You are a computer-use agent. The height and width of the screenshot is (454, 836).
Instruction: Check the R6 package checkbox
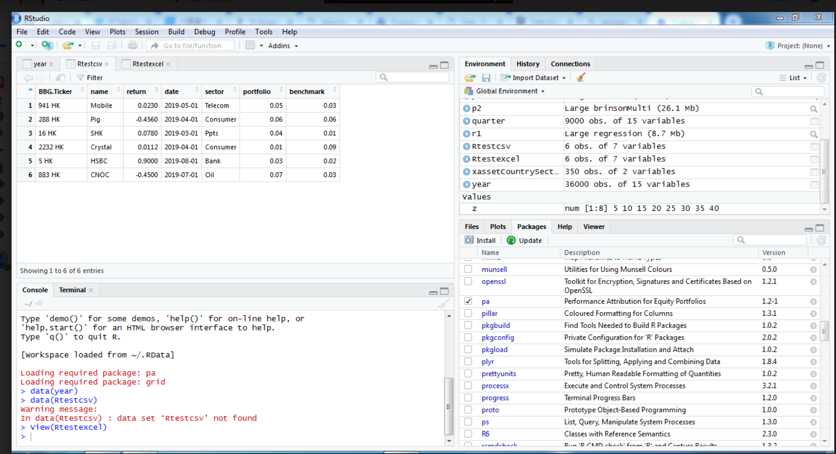(x=468, y=434)
